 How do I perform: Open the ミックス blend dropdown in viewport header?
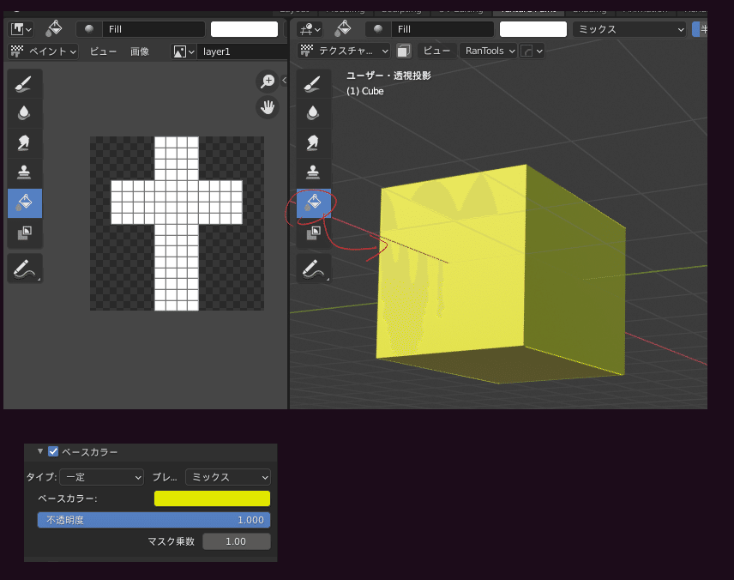pyautogui.click(x=629, y=29)
